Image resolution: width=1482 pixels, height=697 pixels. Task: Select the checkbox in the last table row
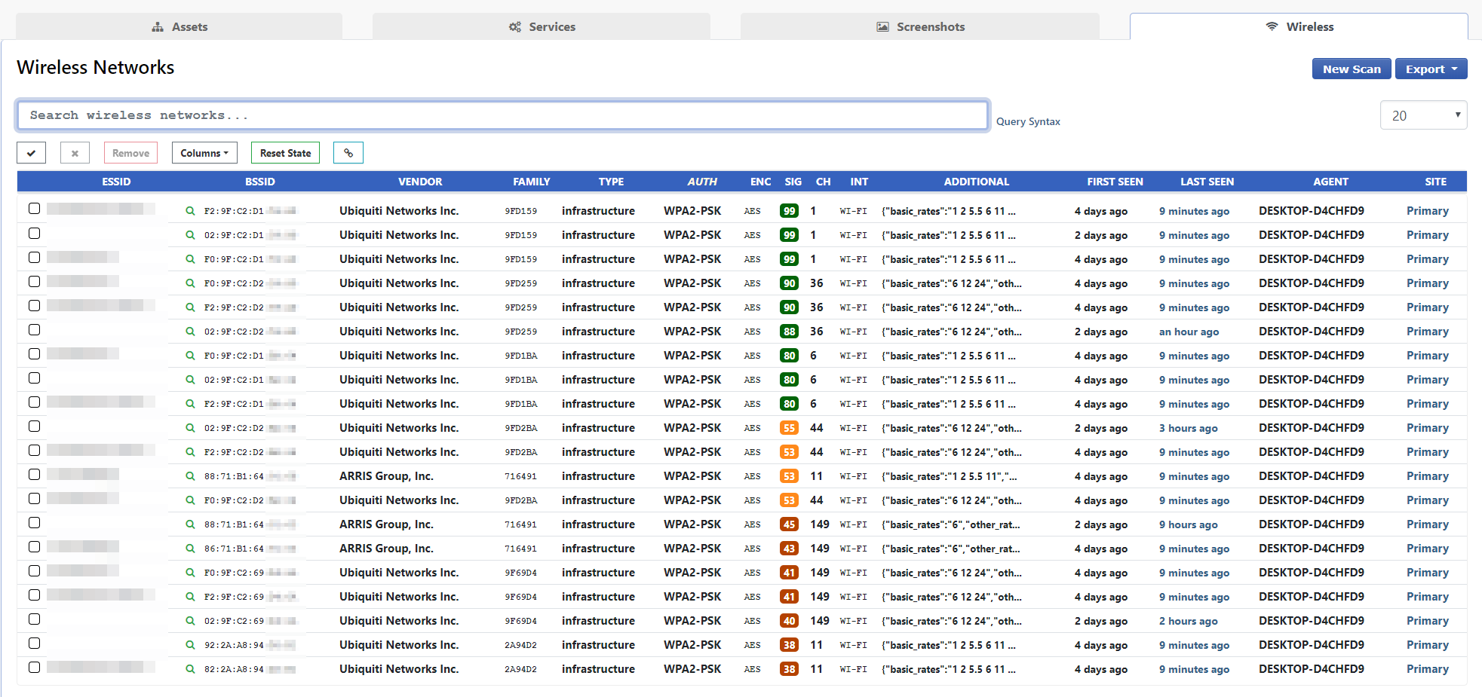pos(34,668)
